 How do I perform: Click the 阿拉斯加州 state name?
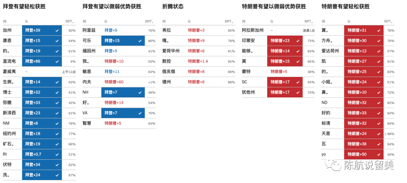[252, 30]
